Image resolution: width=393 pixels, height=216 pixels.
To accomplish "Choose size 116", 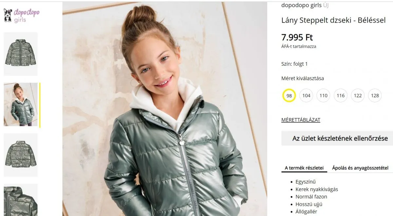I will (341, 95).
